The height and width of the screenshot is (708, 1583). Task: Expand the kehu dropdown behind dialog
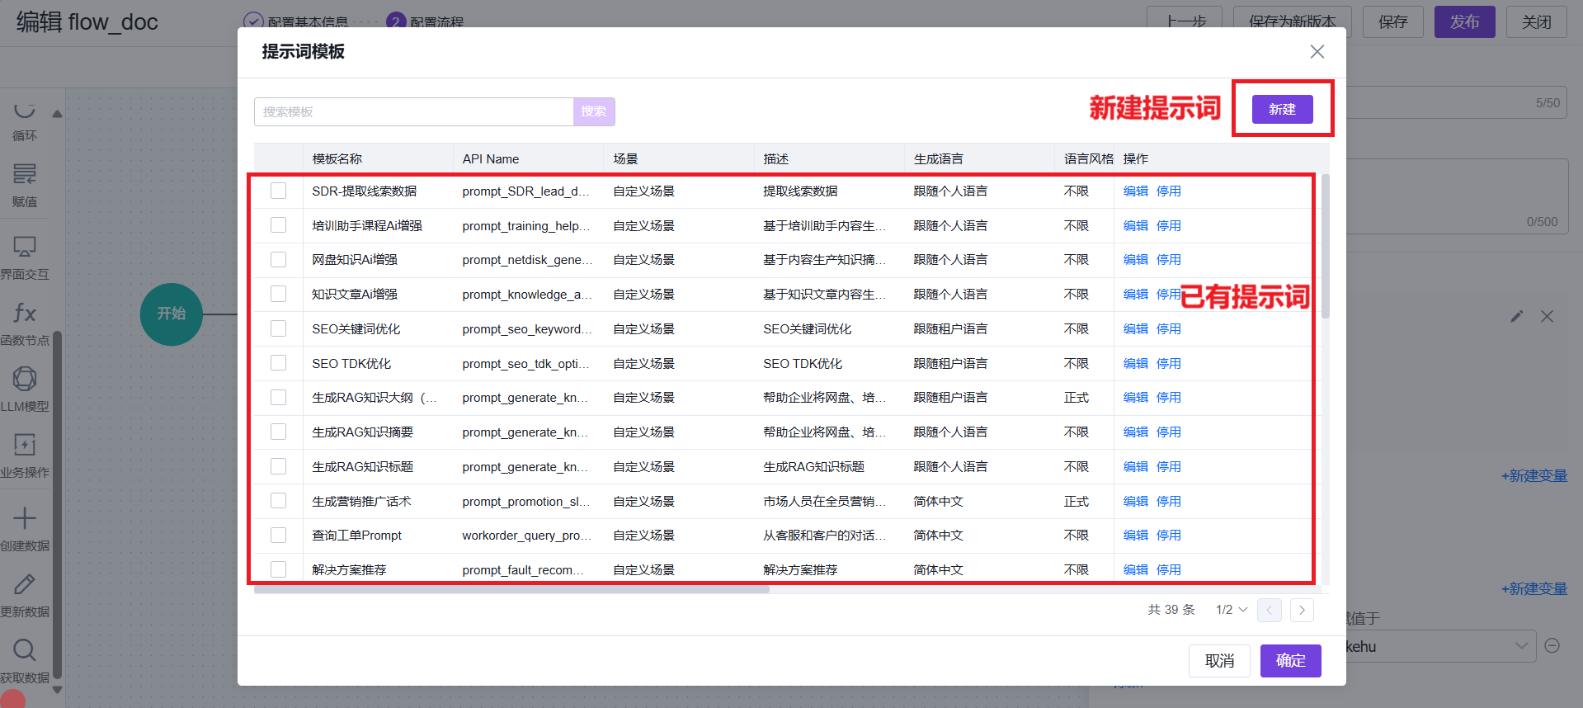[1521, 646]
